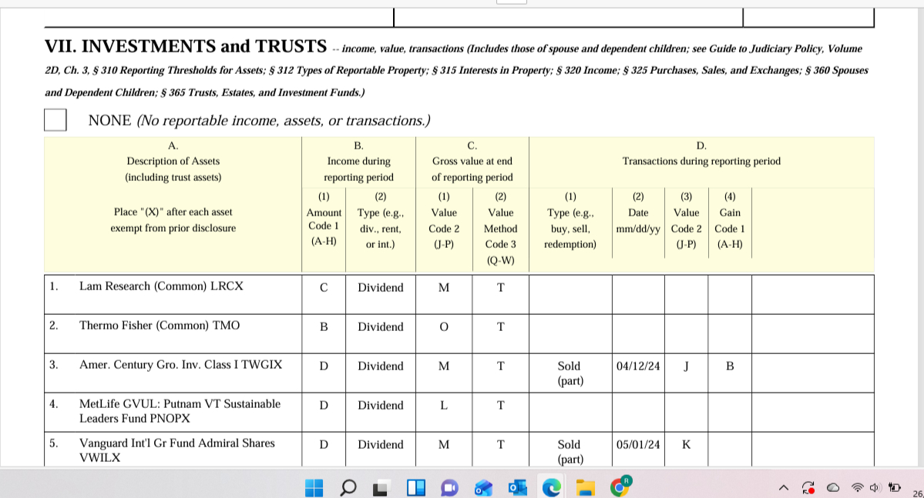924x498 pixels.
Task: Click the Lam Research income type Dividend field
Action: pyautogui.click(x=380, y=288)
